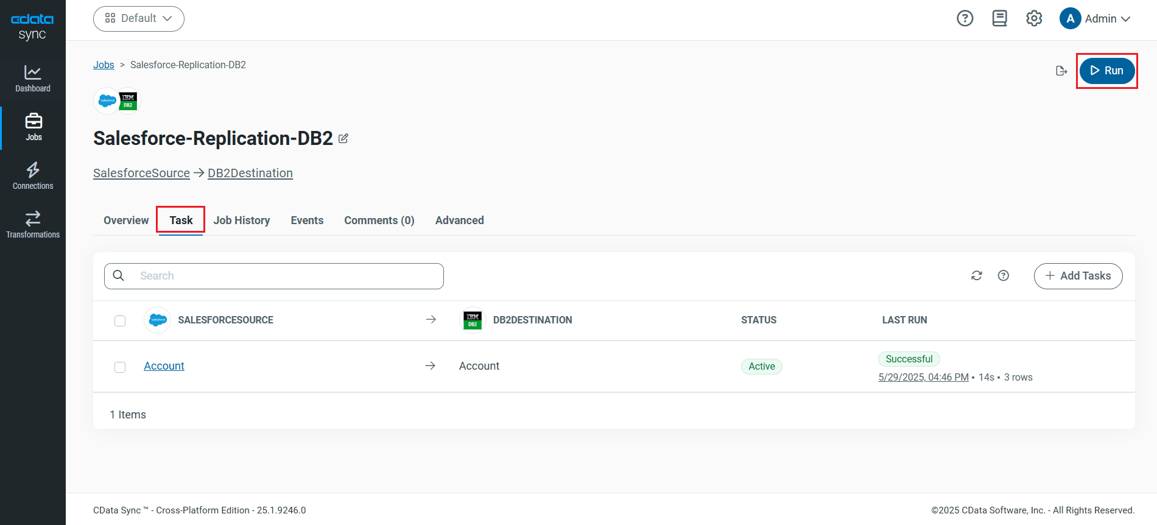Open the Advanced tab
This screenshot has height=525, width=1157.
click(x=459, y=220)
